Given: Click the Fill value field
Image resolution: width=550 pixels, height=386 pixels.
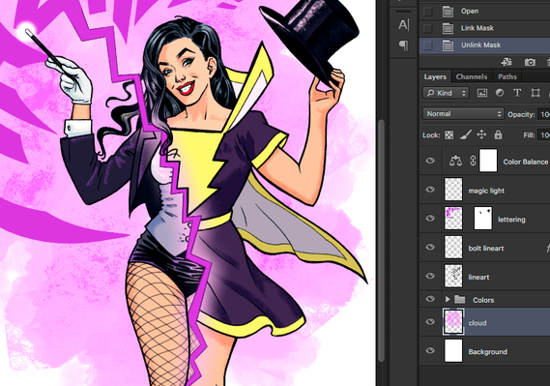Looking at the screenshot, I should 543,135.
